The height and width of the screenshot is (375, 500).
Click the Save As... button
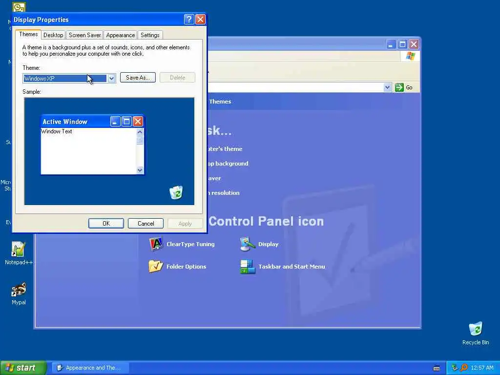[138, 78]
